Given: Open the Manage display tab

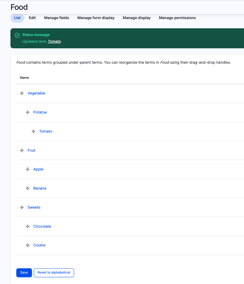Looking at the screenshot, I should (137, 18).
